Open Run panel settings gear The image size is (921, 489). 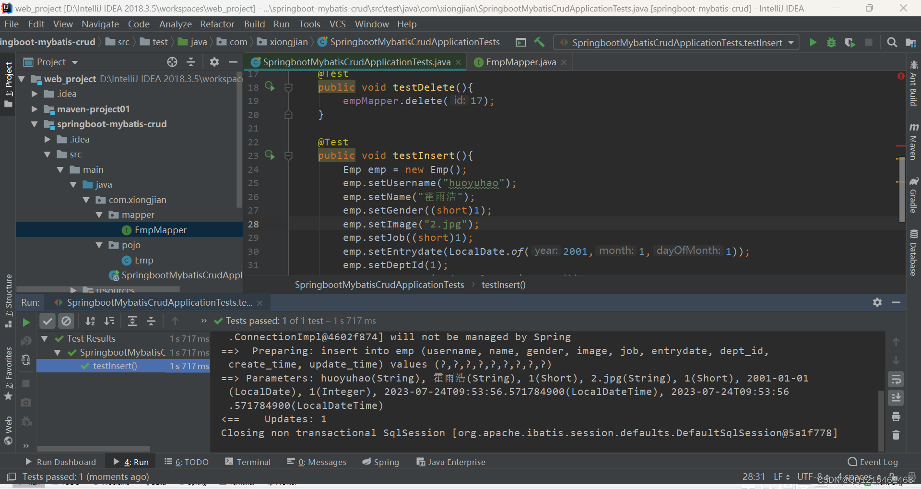[x=877, y=302]
